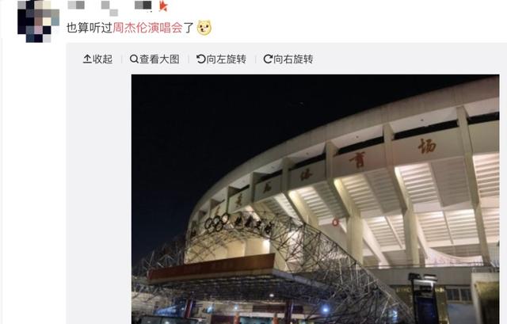Open the full-size view with 查看大图
This screenshot has height=324, width=507.
(x=159, y=59)
